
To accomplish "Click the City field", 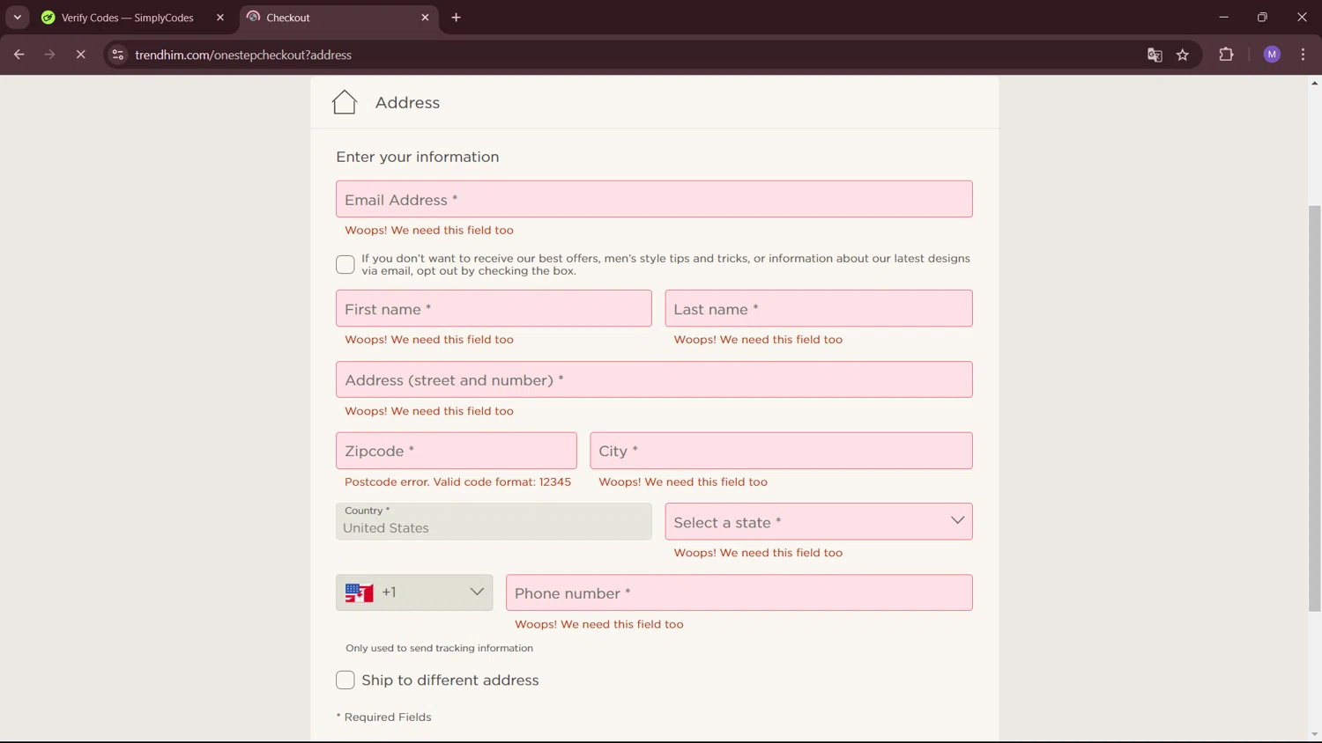I will click(x=781, y=451).
